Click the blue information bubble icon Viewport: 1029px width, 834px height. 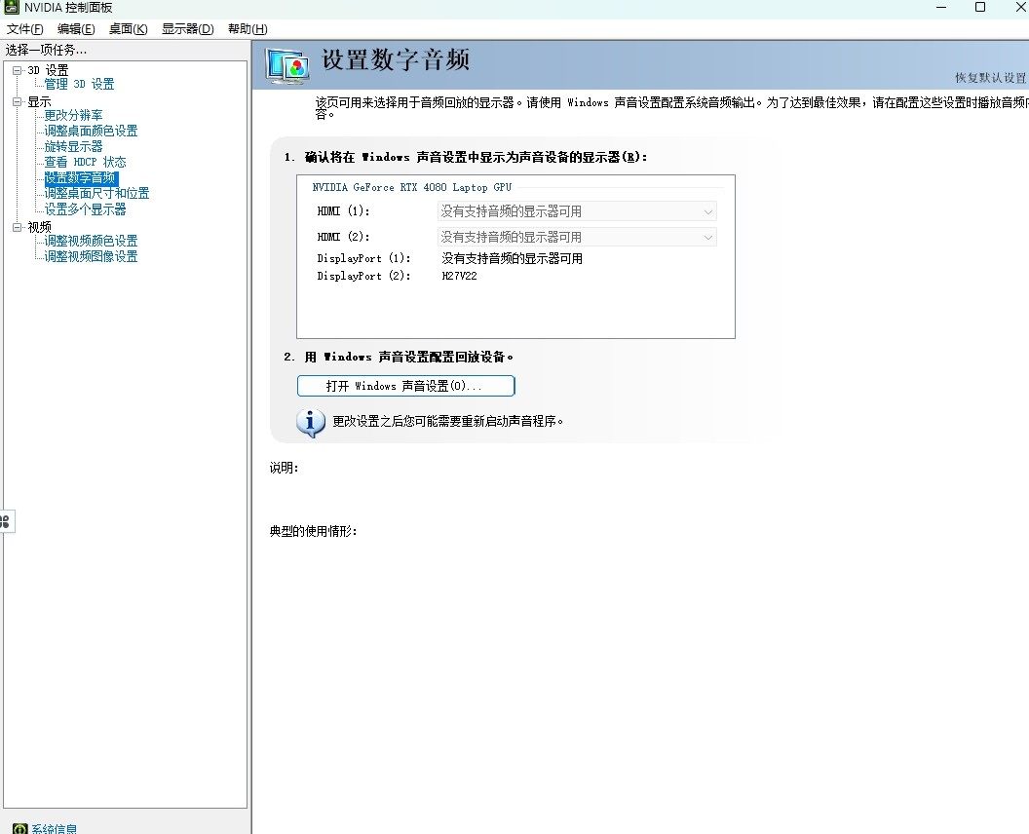click(311, 423)
